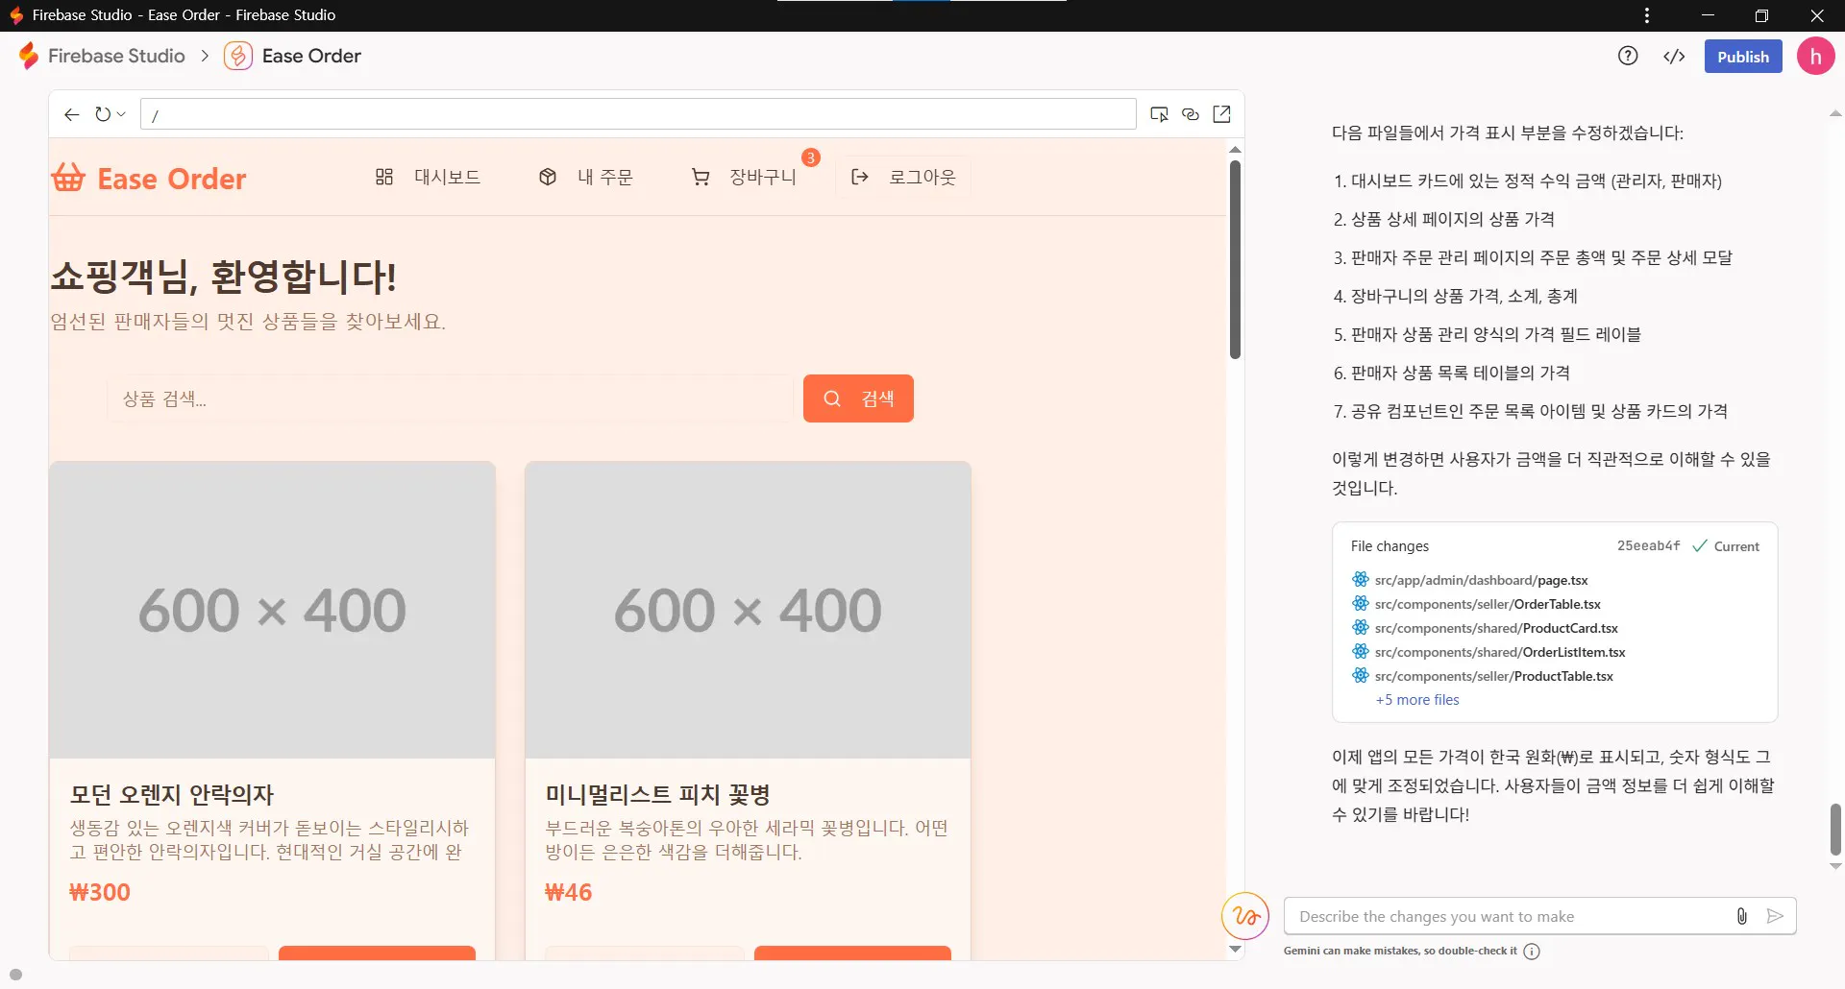Viewport: 1845px width, 989px height.
Task: Open the 장바구니 cart with badge
Action: coord(745,177)
